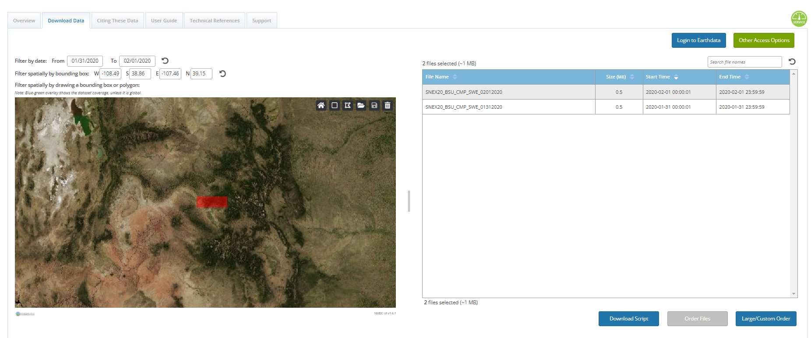Select the Download Data tab
This screenshot has width=811, height=338.
pyautogui.click(x=66, y=21)
